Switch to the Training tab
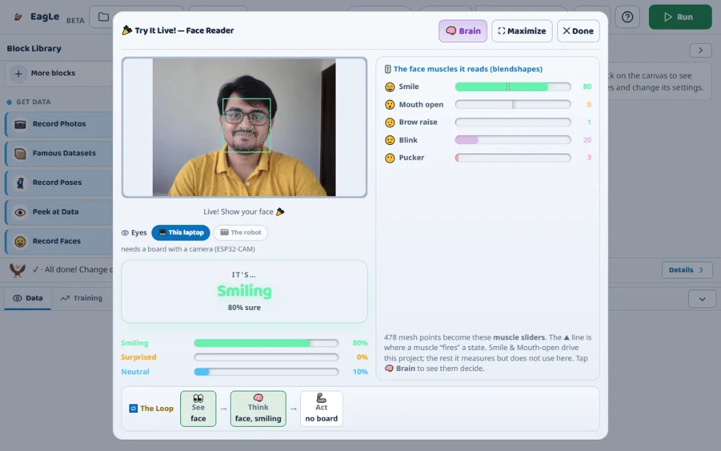Image resolution: width=721 pixels, height=451 pixels. [81, 298]
